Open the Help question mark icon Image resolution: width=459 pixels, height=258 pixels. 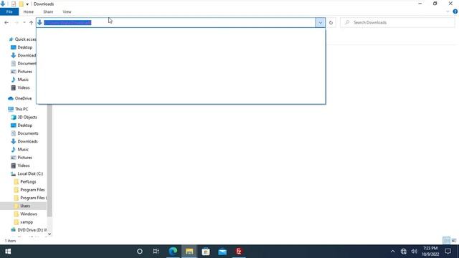(x=455, y=11)
